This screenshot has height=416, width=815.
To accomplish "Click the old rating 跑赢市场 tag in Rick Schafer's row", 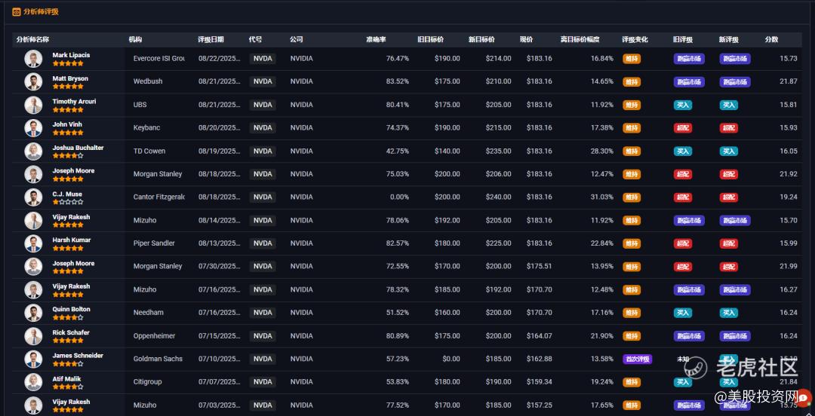I will (x=689, y=336).
